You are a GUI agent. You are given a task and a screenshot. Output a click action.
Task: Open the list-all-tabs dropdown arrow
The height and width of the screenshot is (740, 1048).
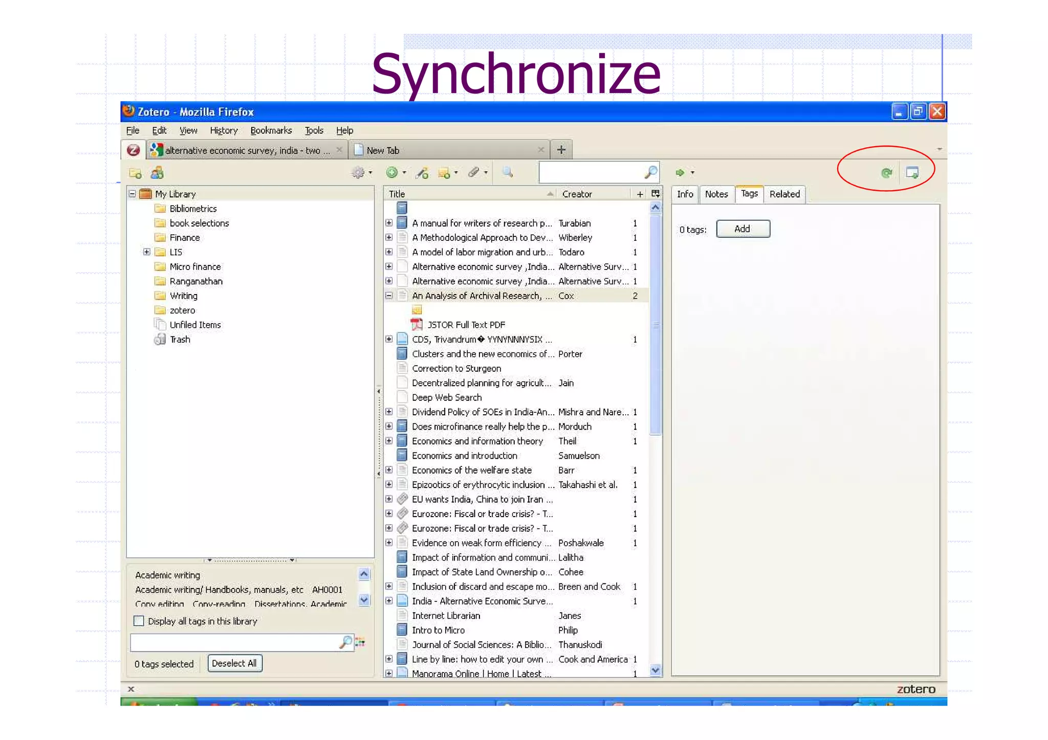940,149
